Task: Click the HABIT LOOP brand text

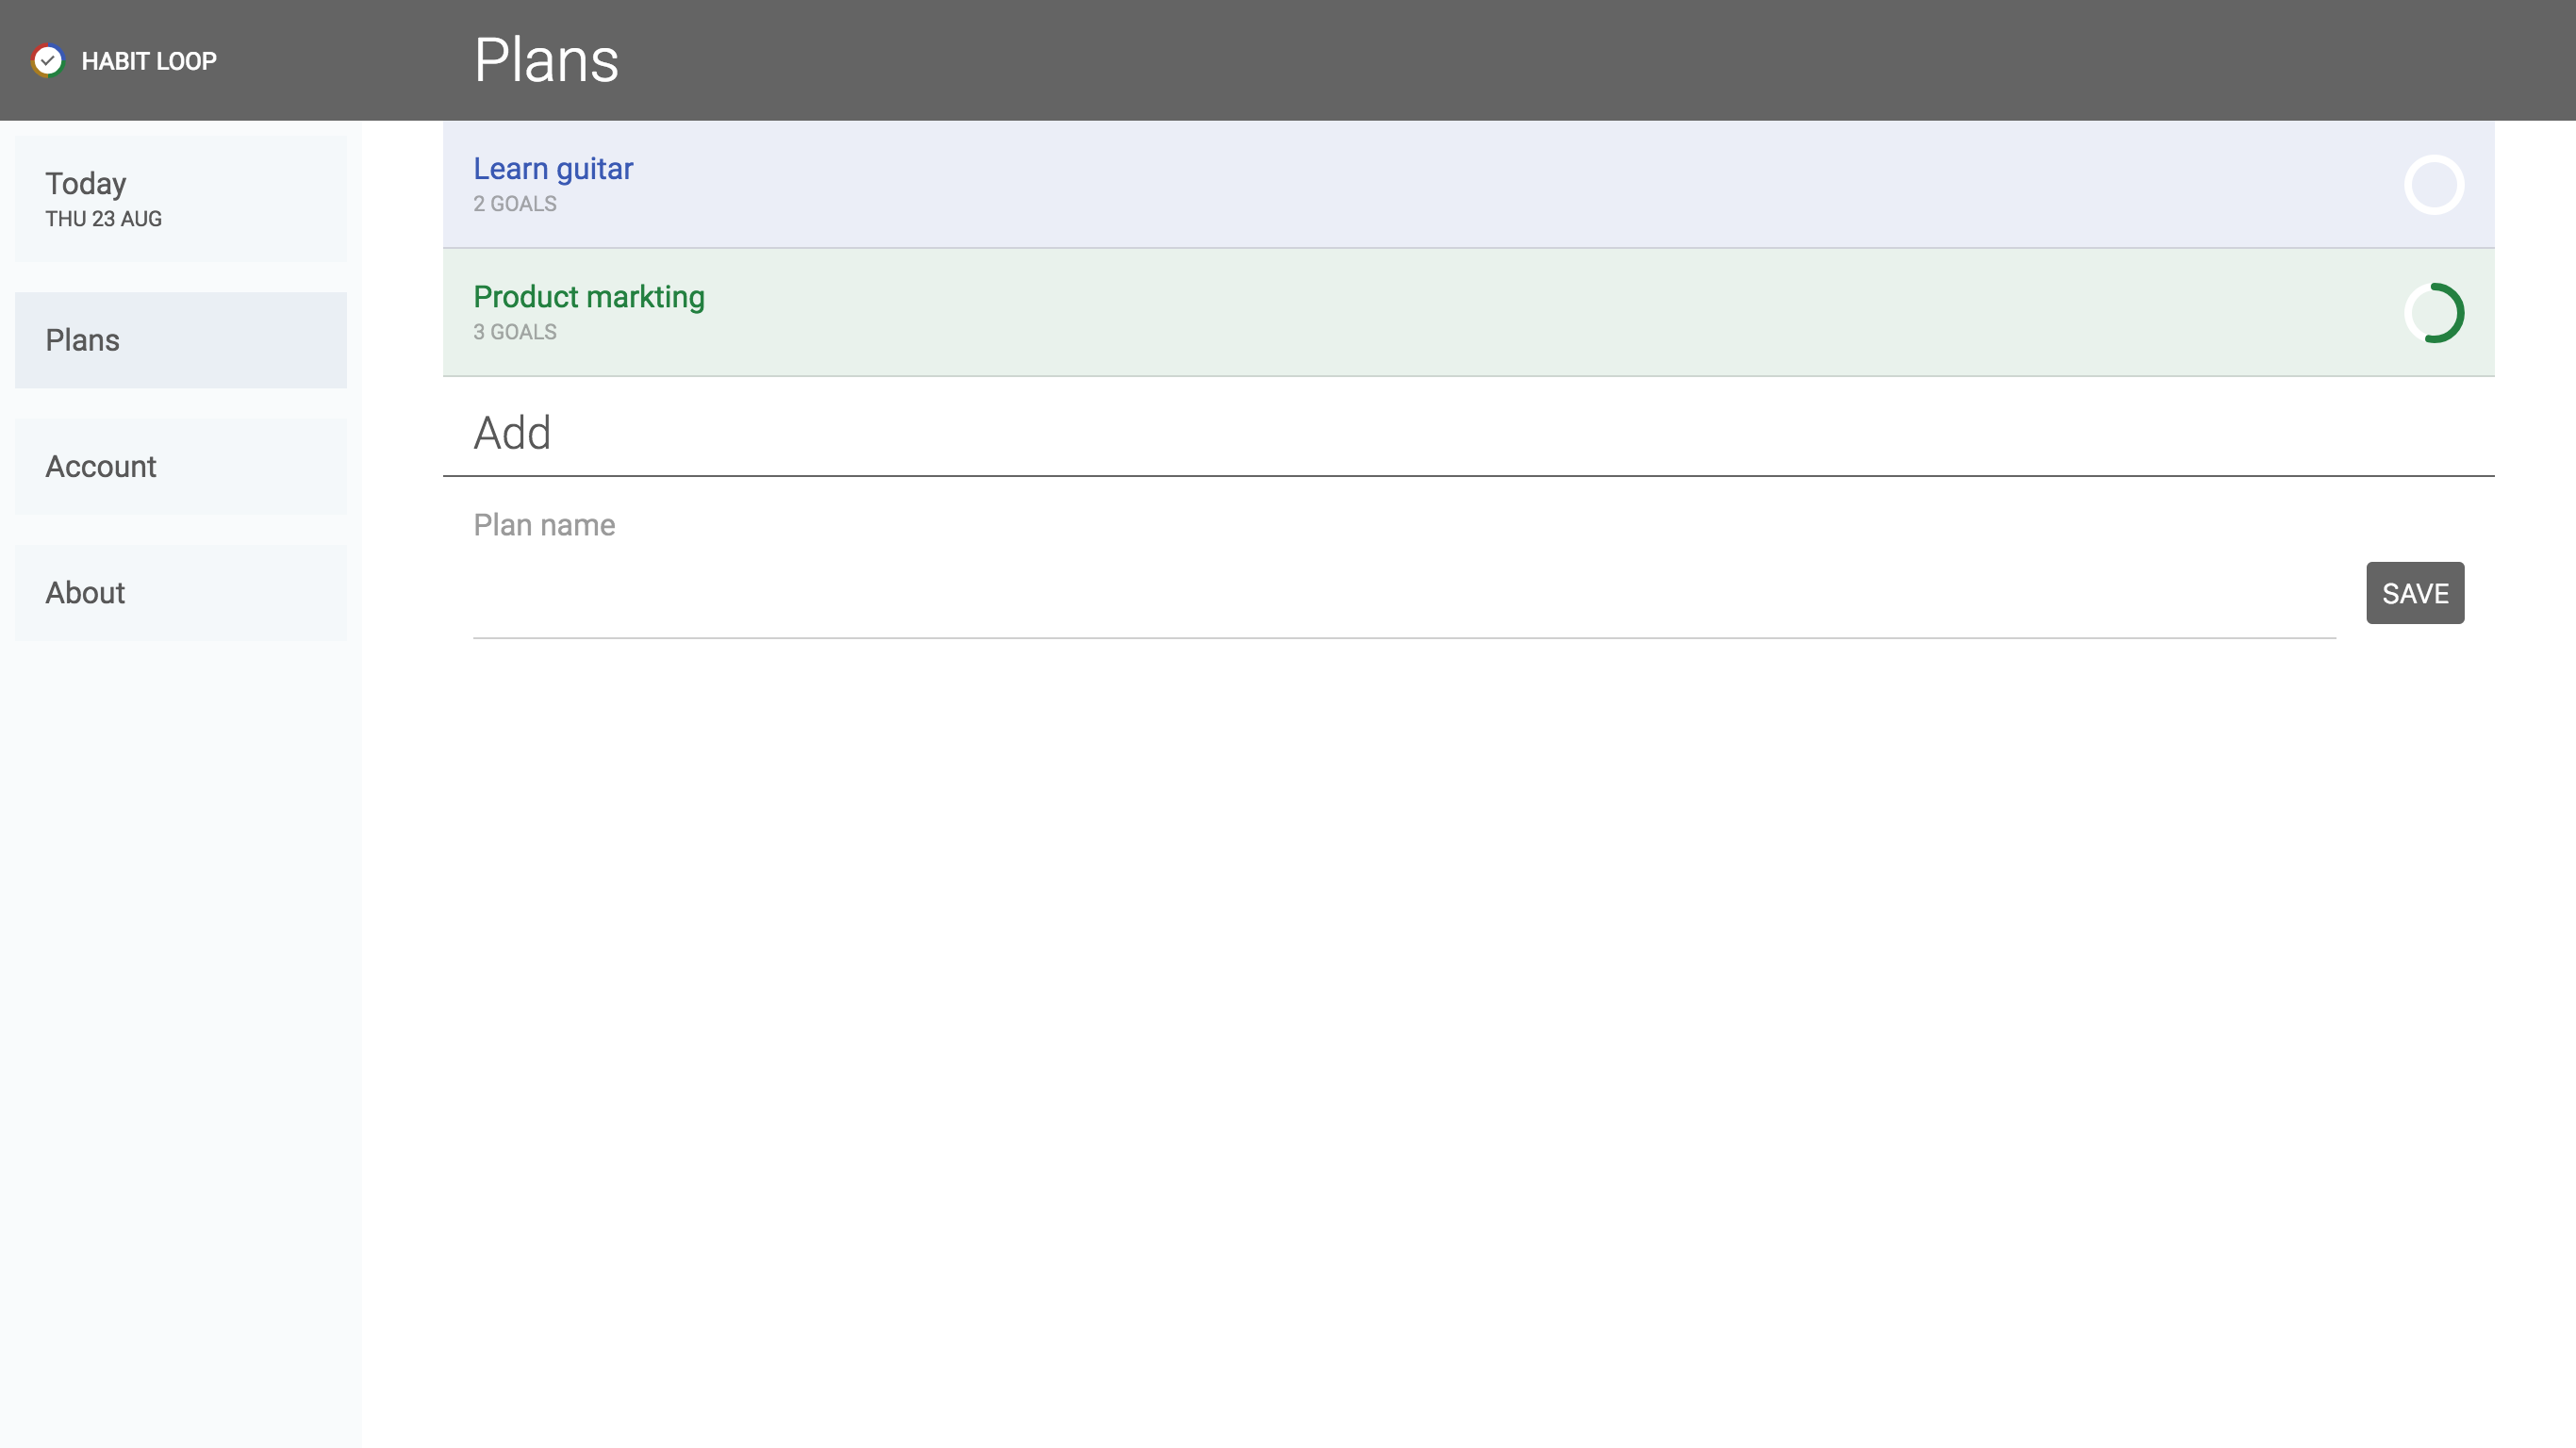Action: click(x=149, y=62)
